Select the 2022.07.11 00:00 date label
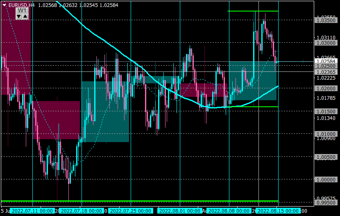The width and height of the screenshot is (340, 216). [32, 211]
